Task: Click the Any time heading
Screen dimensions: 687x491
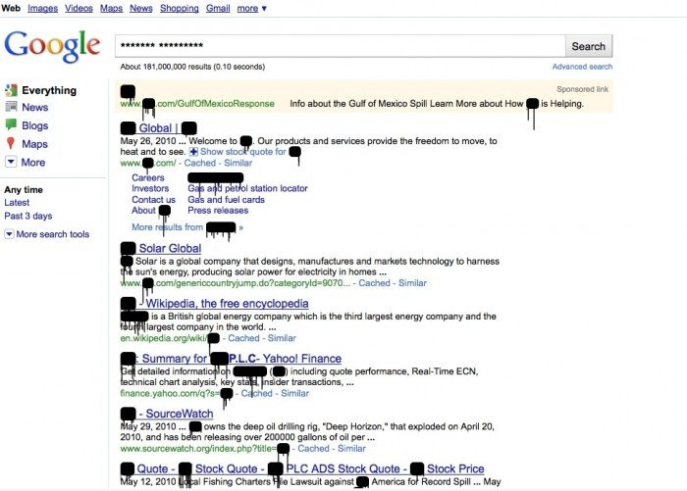Action: (x=24, y=189)
